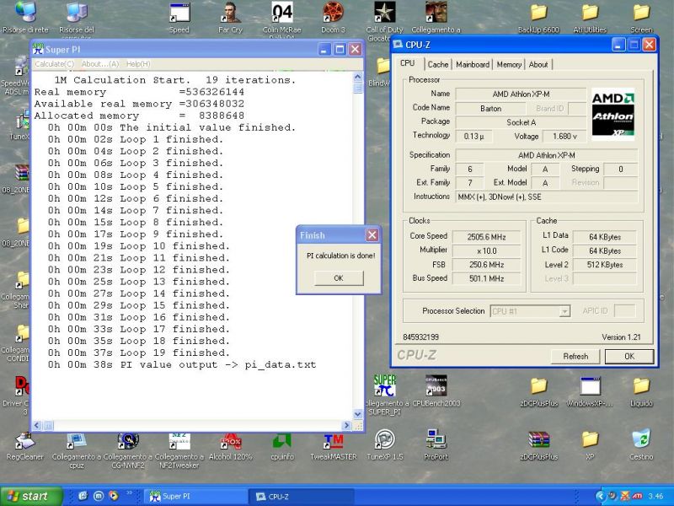Open Help(H) menu in Super PI
This screenshot has height=506, width=674.
pyautogui.click(x=138, y=64)
